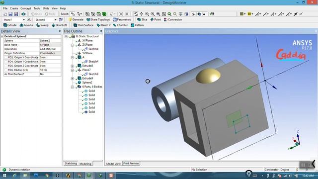
Task: Open the File menu
Action: [5, 8]
